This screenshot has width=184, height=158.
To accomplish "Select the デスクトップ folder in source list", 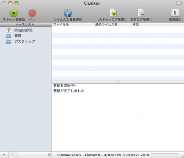I will (26, 41).
